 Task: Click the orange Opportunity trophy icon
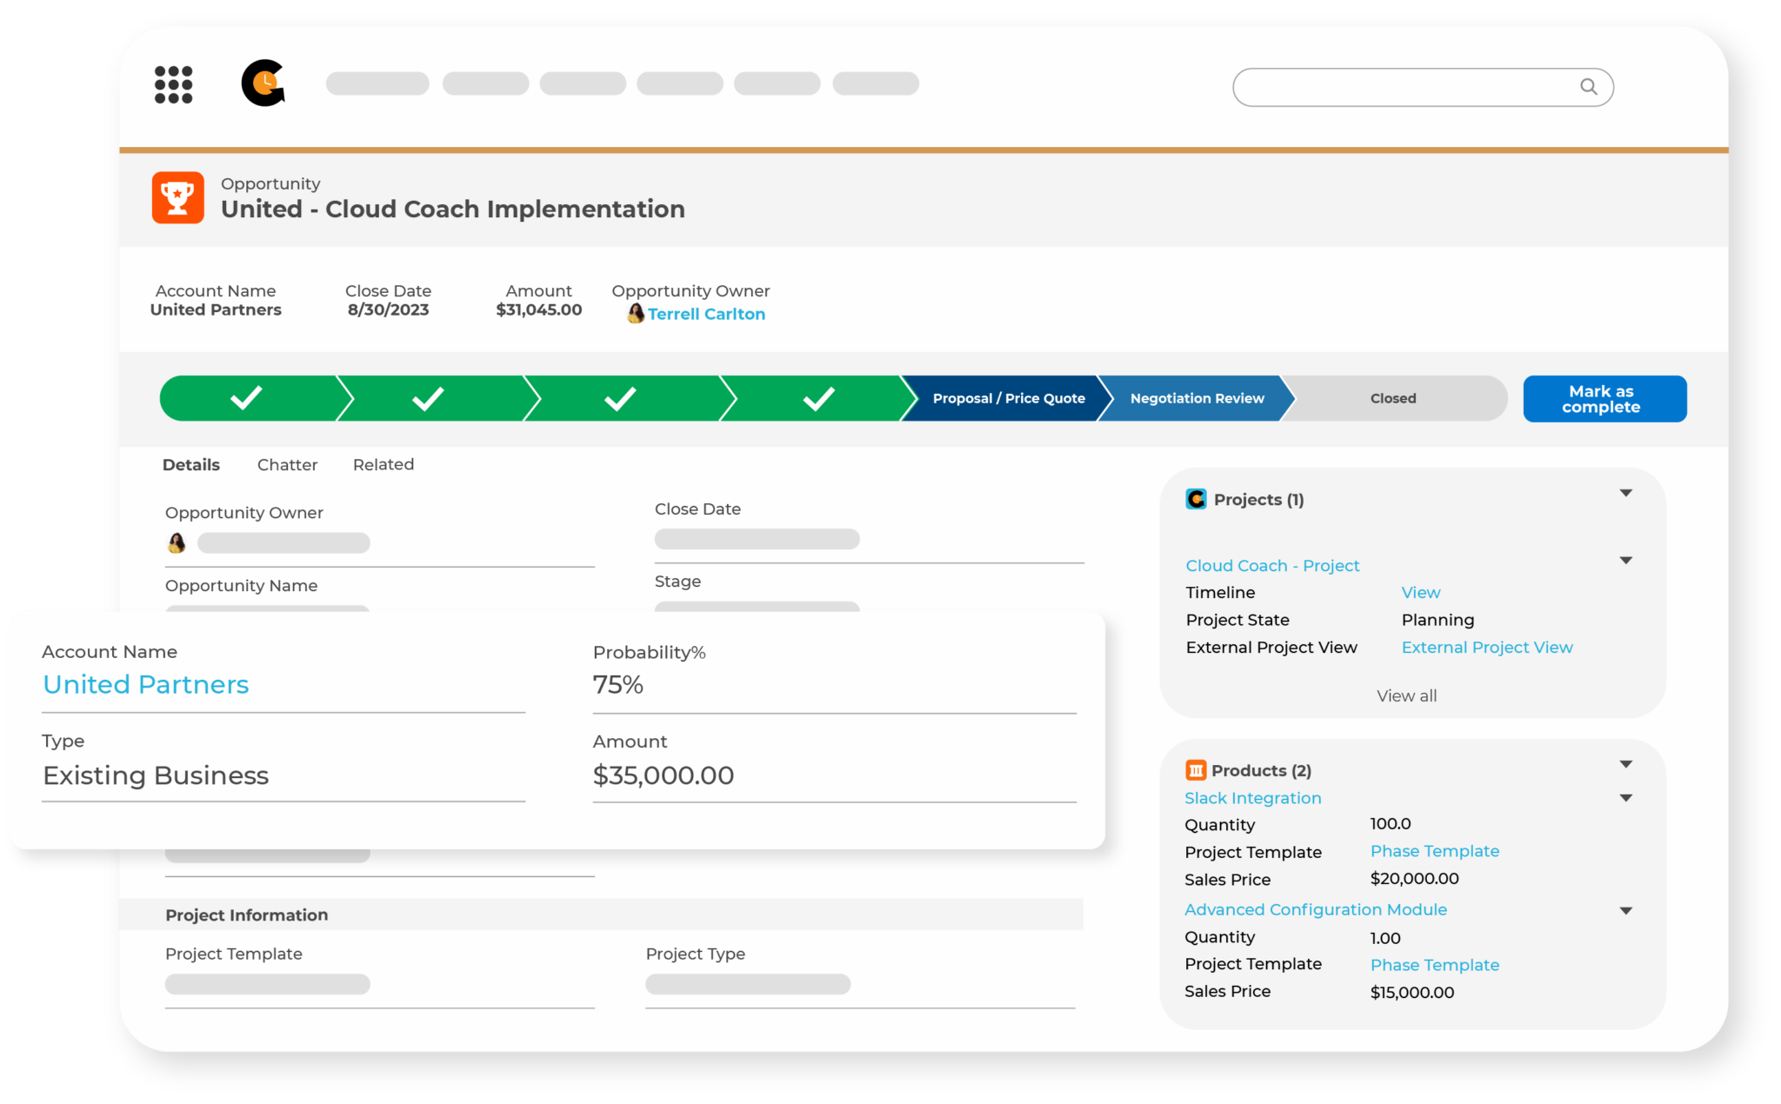pos(178,198)
